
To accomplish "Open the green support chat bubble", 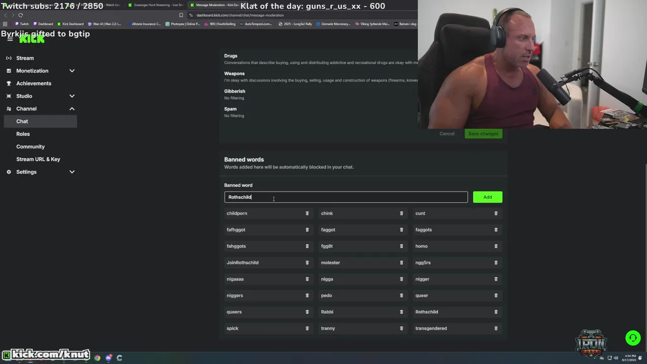I will (633, 338).
